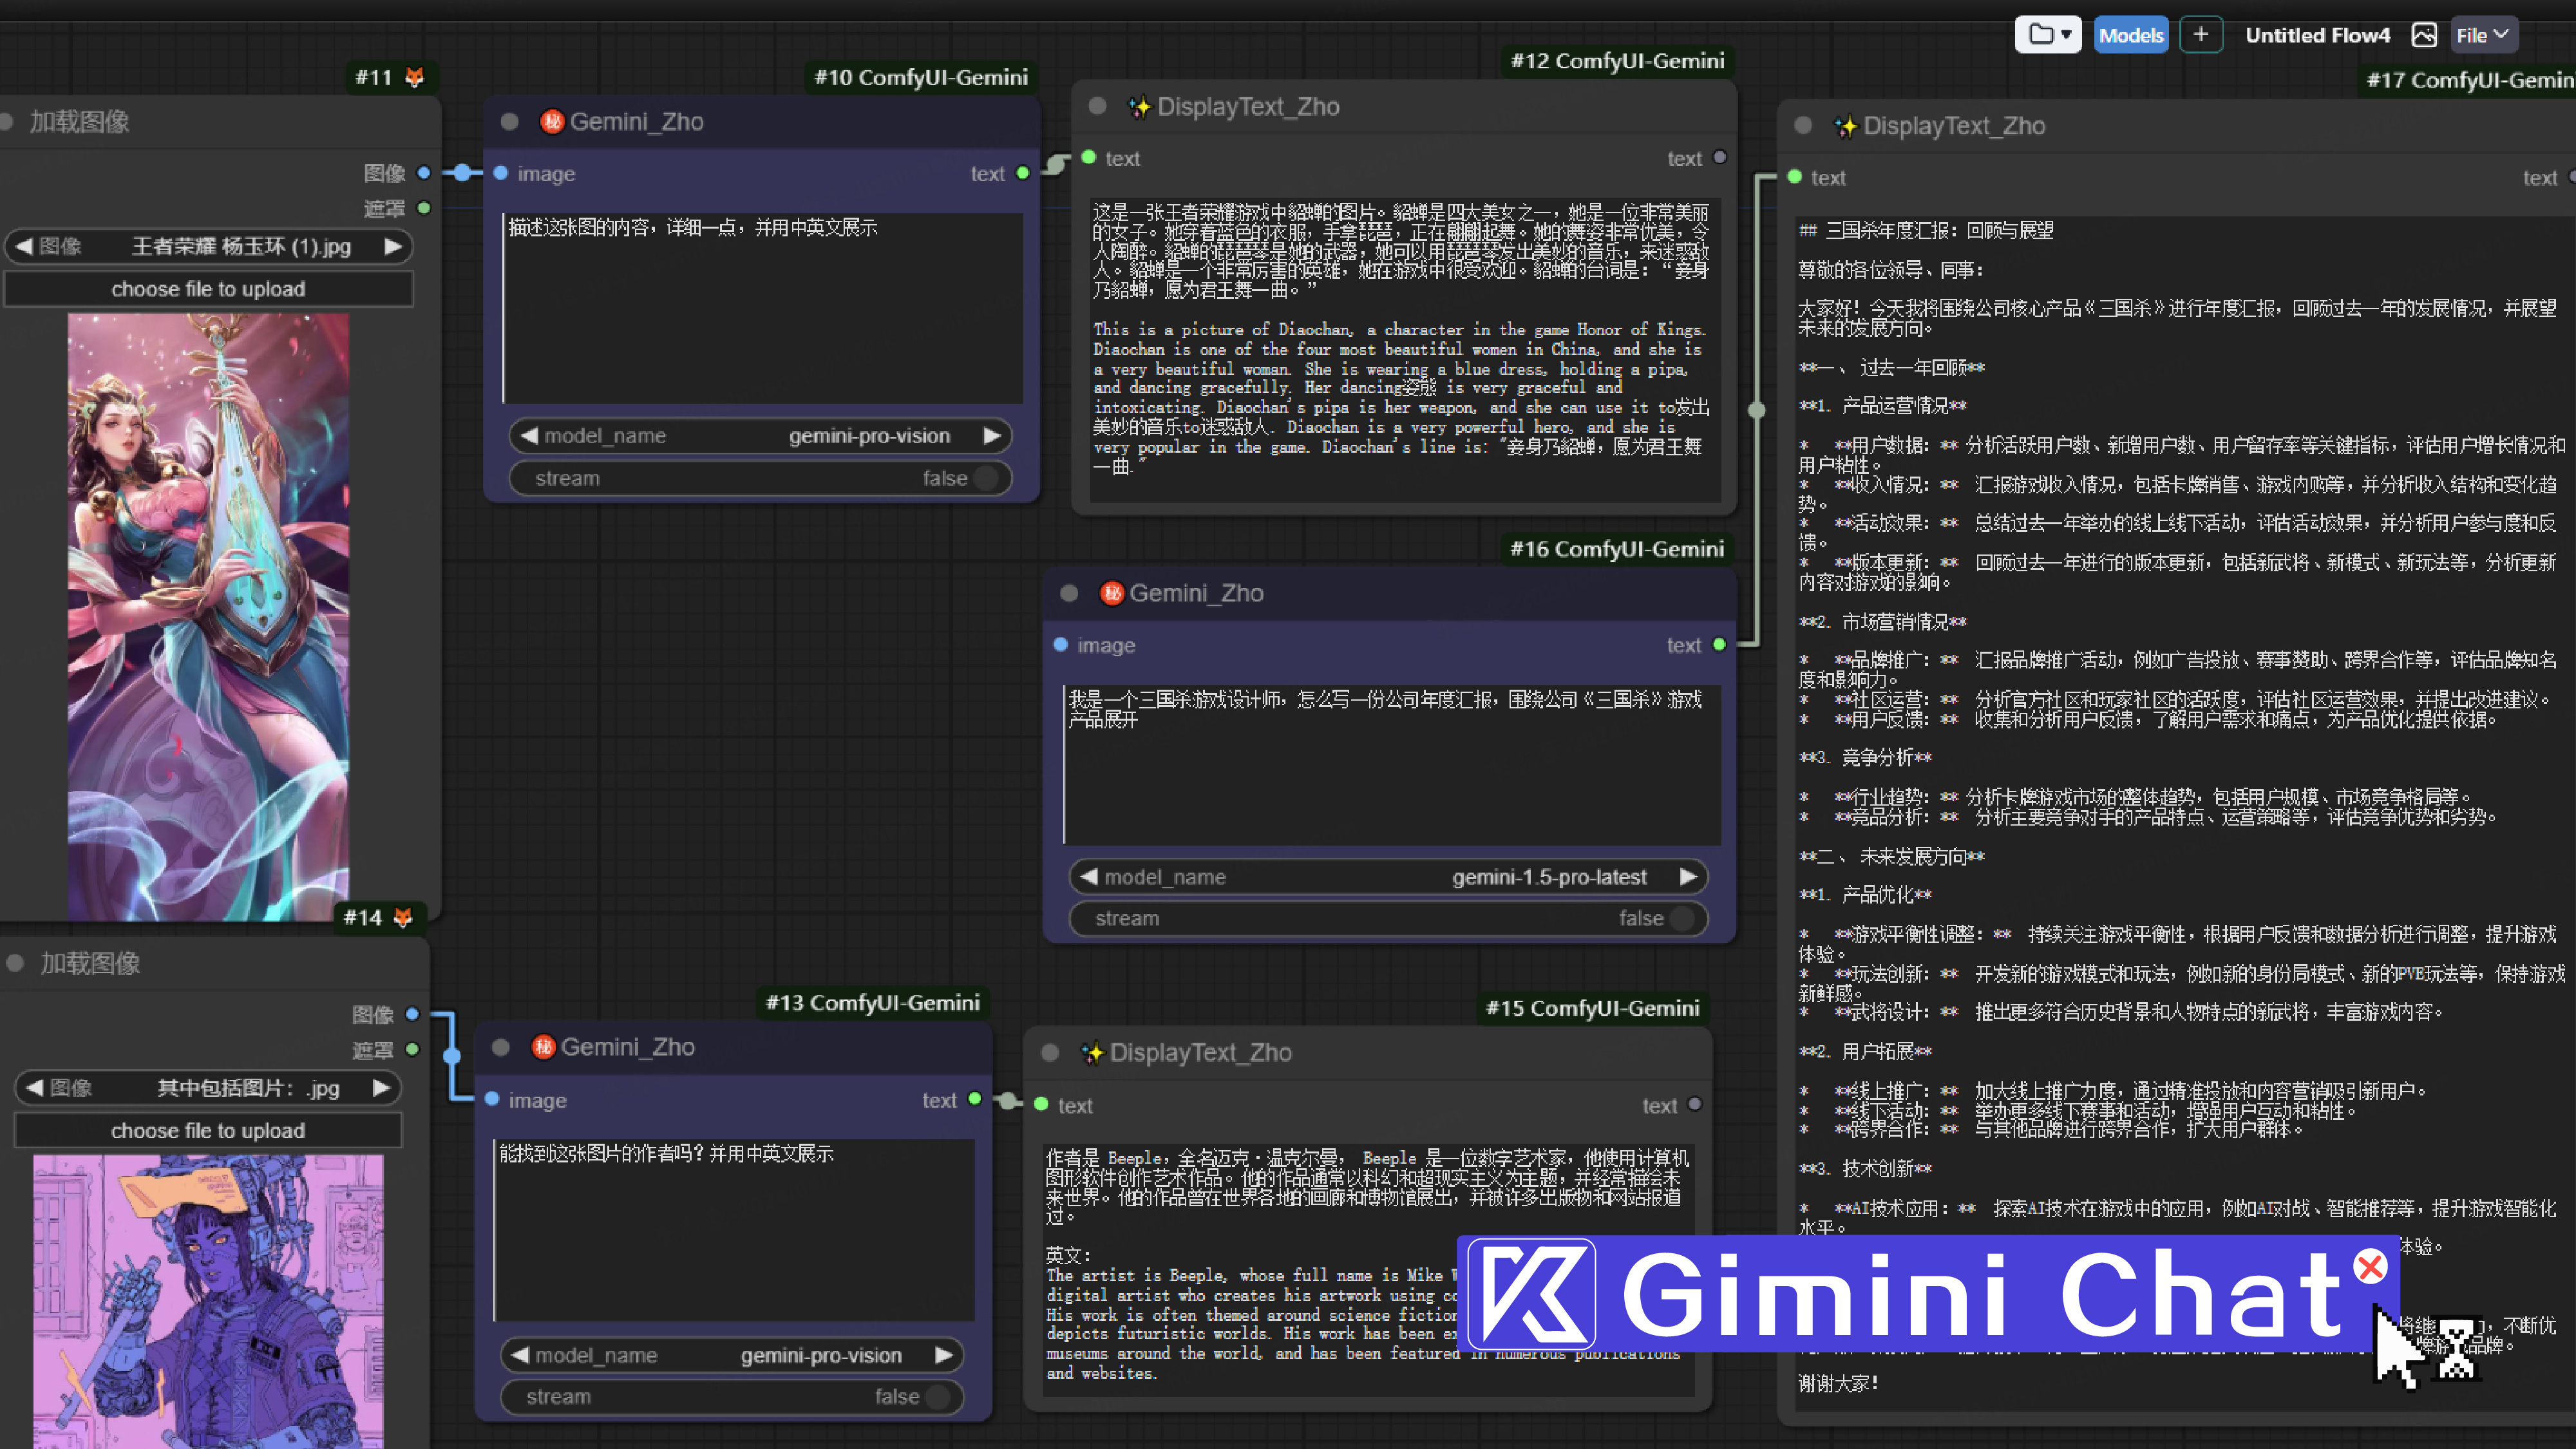2576x1449 pixels.
Task: Click the text input socket on node #12
Action: tap(1089, 157)
